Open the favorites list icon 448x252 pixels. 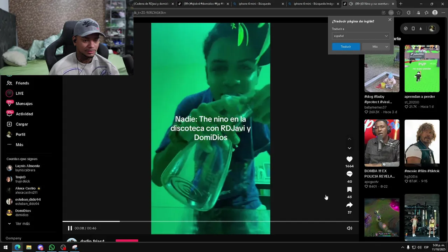pos(426,13)
